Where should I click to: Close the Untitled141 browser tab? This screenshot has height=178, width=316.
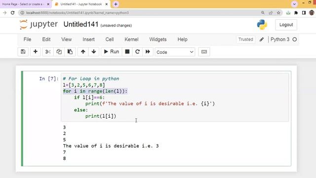click(x=107, y=4)
